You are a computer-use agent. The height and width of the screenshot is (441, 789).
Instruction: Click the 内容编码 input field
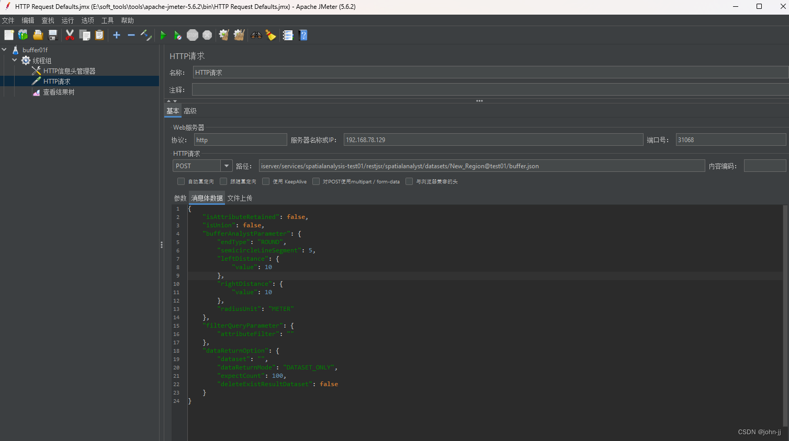[765, 166]
